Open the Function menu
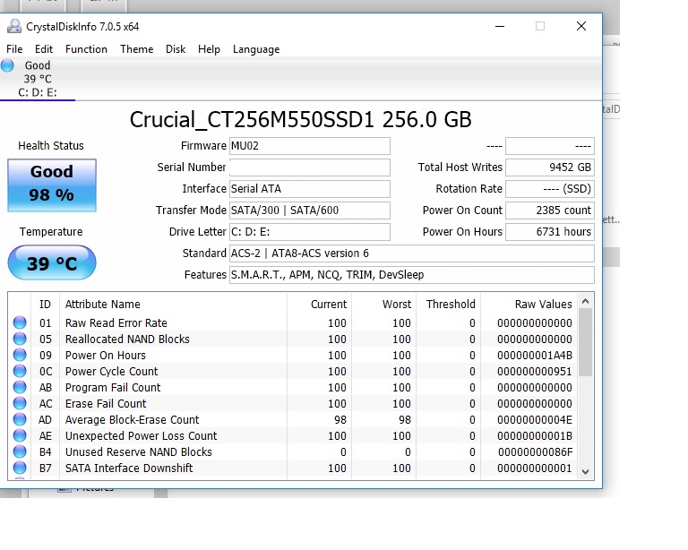The width and height of the screenshot is (688, 550). pos(86,49)
